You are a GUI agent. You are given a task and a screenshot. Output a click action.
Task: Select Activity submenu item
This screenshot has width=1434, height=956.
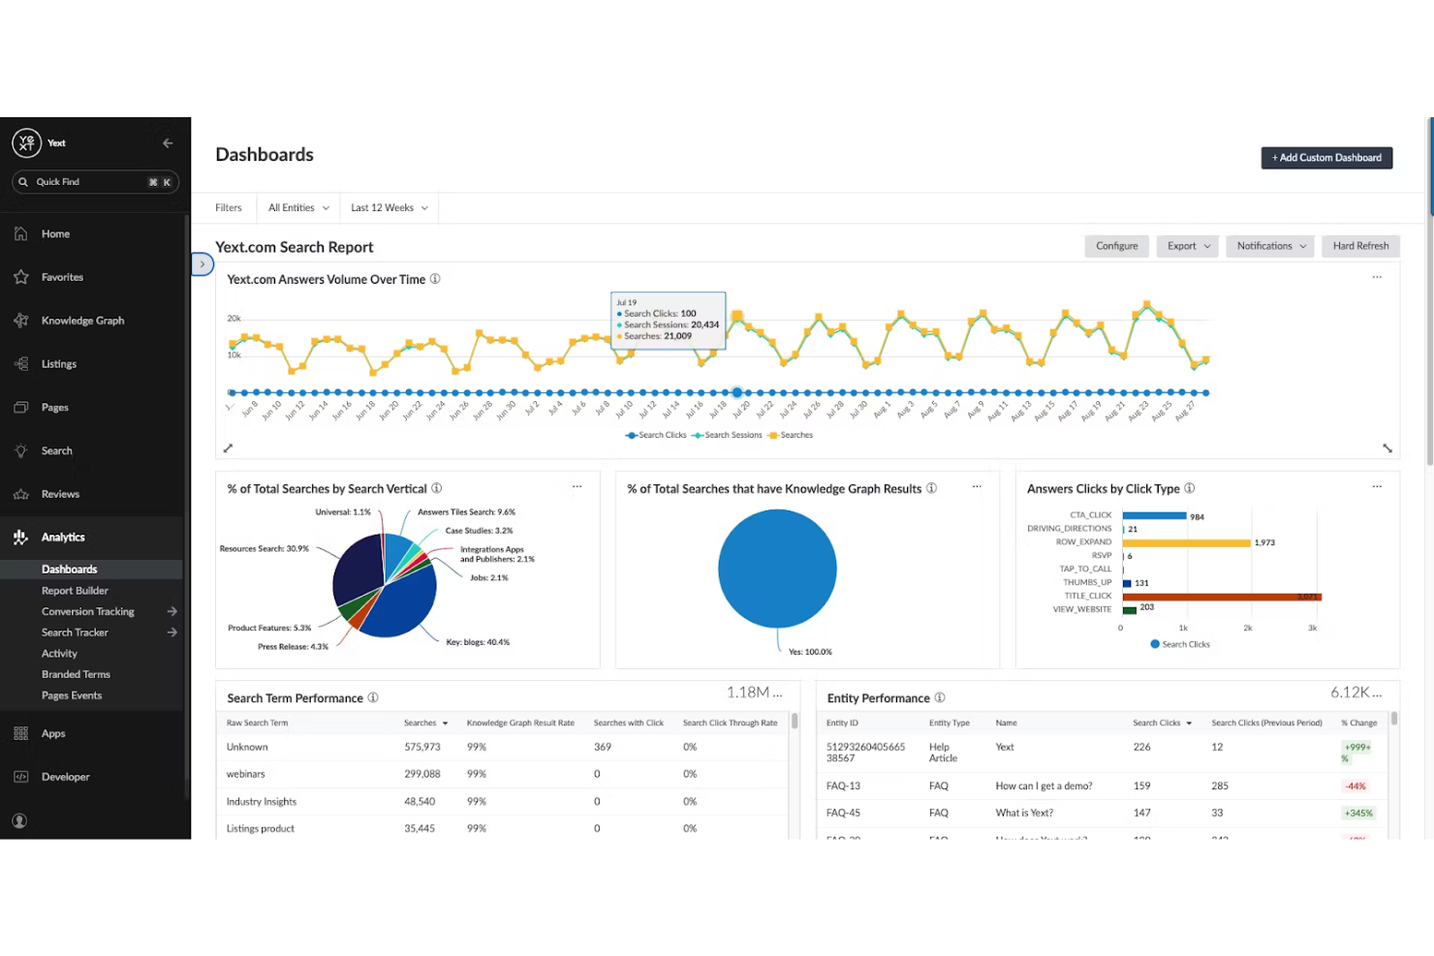coord(59,654)
